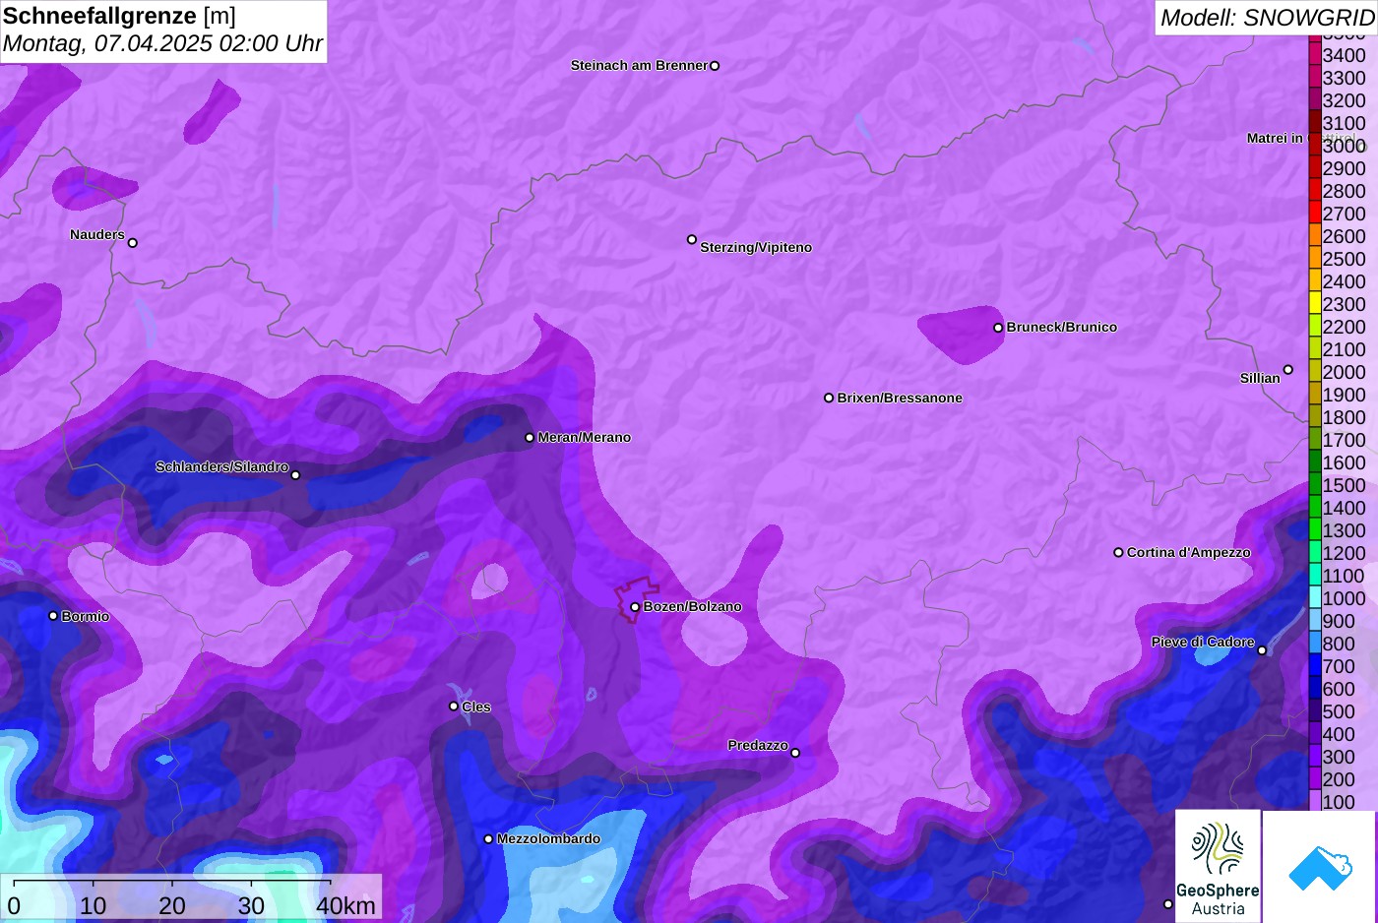Click the Mezzolombardo label text

click(x=548, y=839)
